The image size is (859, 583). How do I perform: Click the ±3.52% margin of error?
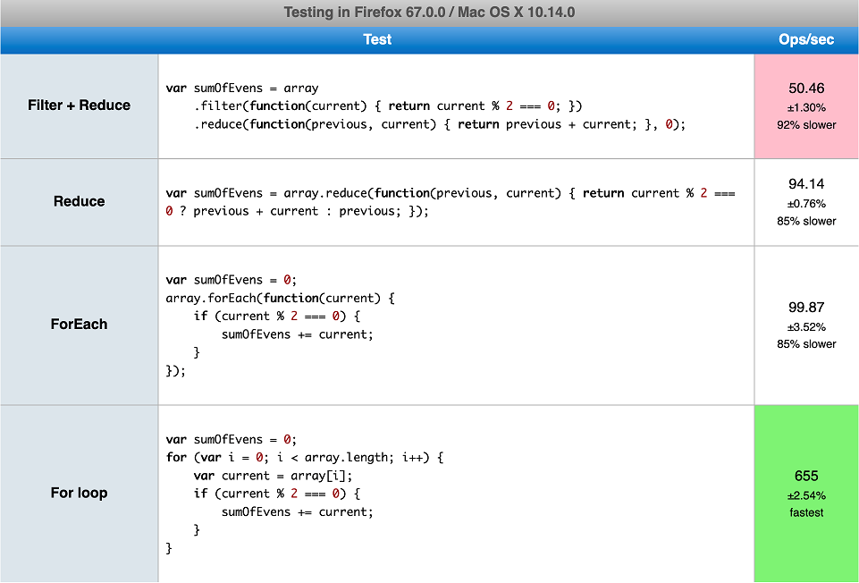(x=806, y=327)
